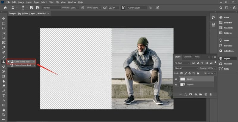Viewport: 238px width, 122px height.
Task: Toggle lock transparent pixels in Layers panel
Action: [181, 73]
